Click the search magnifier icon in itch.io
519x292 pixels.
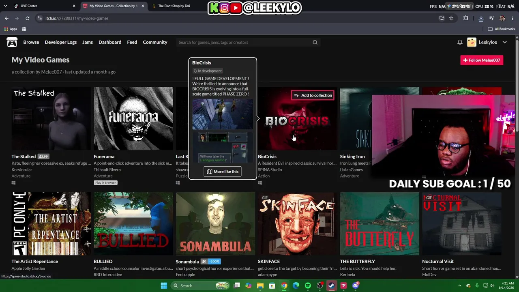(x=315, y=42)
